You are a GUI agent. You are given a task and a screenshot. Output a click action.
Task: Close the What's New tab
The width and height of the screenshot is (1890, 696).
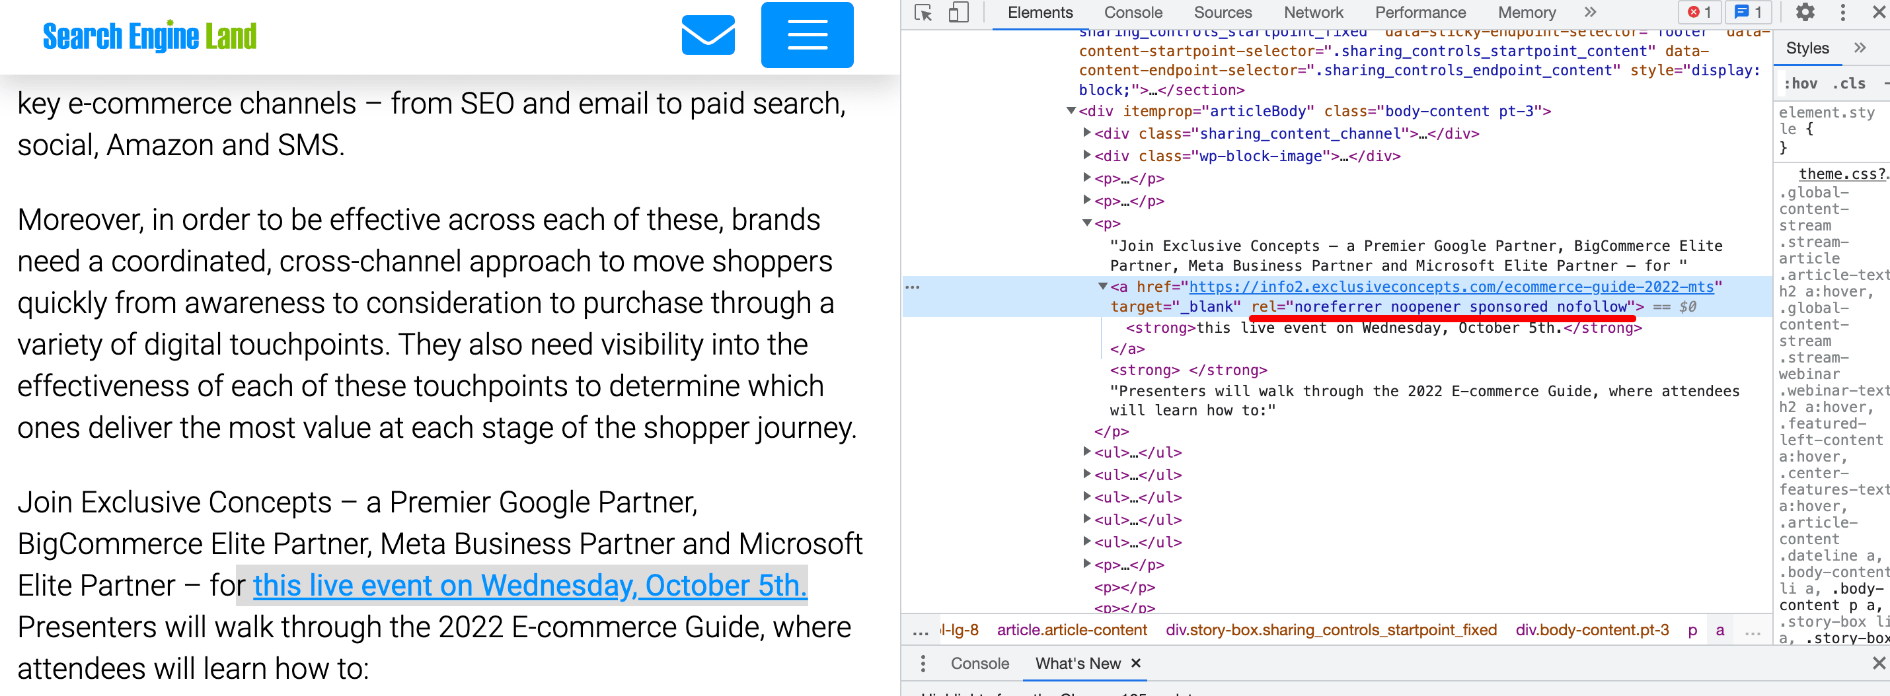(1136, 663)
